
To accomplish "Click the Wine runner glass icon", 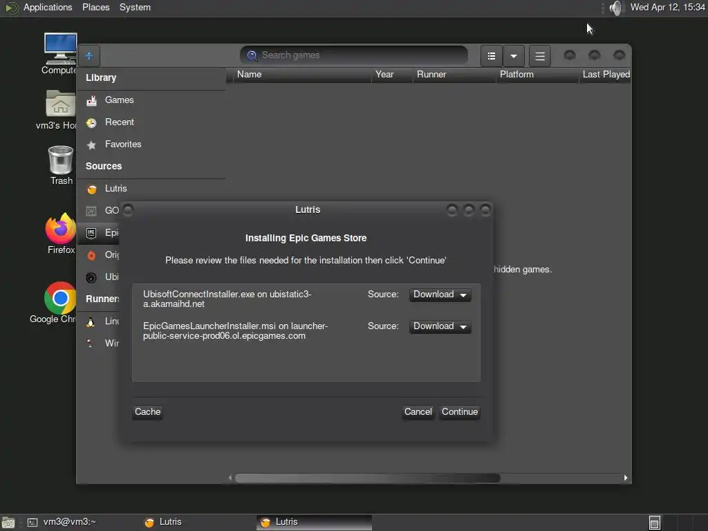I will click(x=91, y=344).
